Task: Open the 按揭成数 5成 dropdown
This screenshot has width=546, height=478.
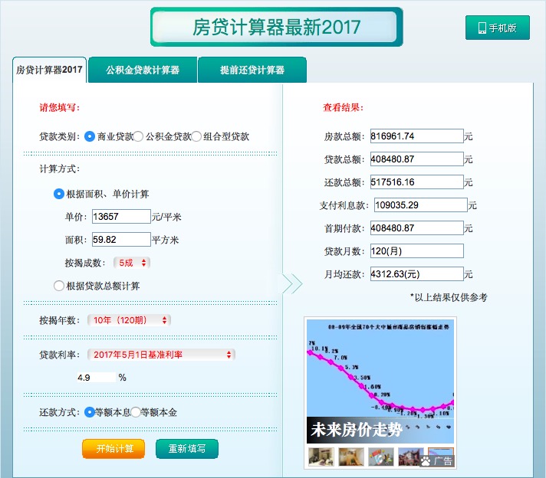Action: pyautogui.click(x=132, y=263)
